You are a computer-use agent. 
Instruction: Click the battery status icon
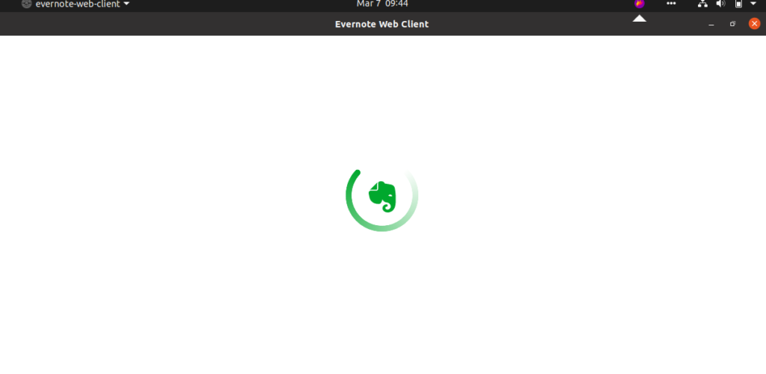(738, 4)
